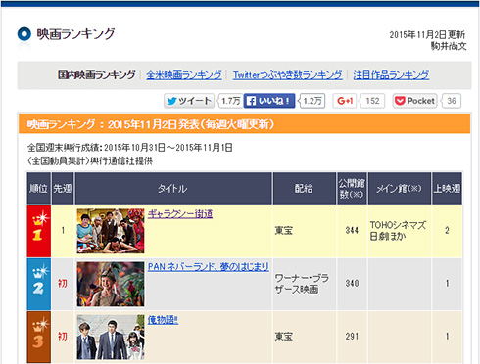Open the 全米映画ランキング link
The image size is (480, 364).
(184, 75)
